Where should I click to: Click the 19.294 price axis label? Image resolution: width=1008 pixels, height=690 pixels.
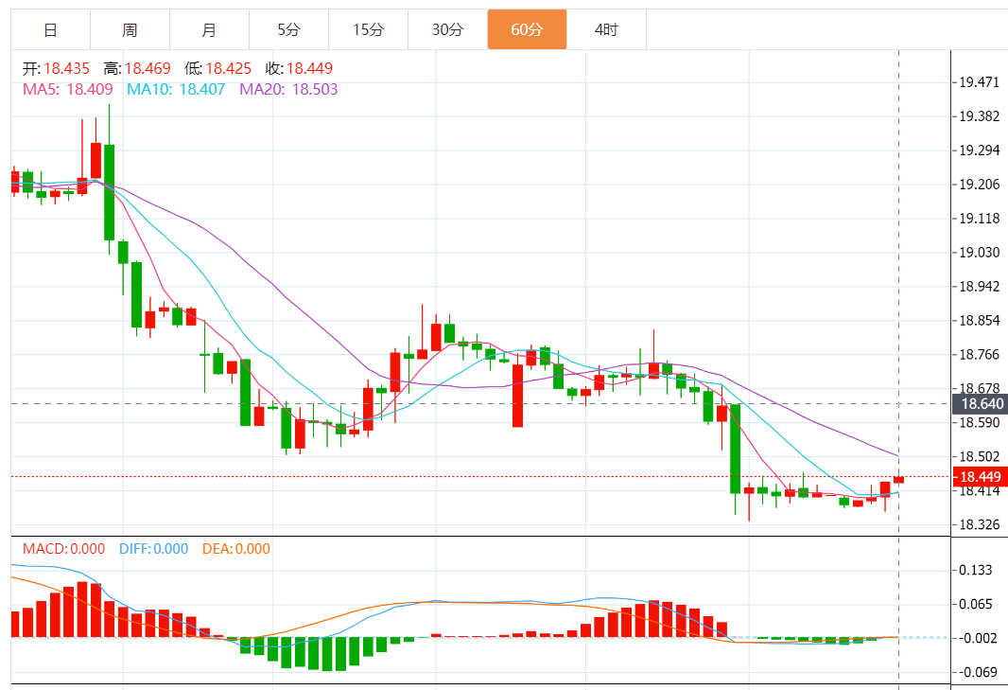[x=979, y=150]
